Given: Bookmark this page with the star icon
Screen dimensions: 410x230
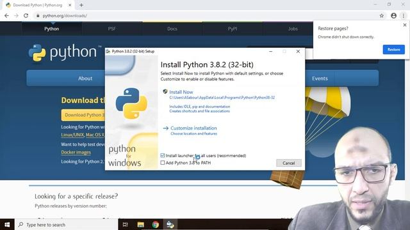Looking at the screenshot, I should 382,15.
